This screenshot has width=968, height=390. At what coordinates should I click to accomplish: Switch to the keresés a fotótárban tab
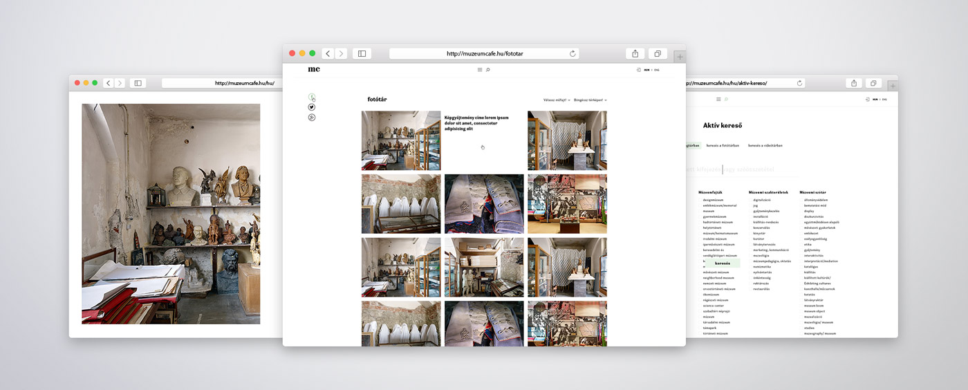coord(723,145)
